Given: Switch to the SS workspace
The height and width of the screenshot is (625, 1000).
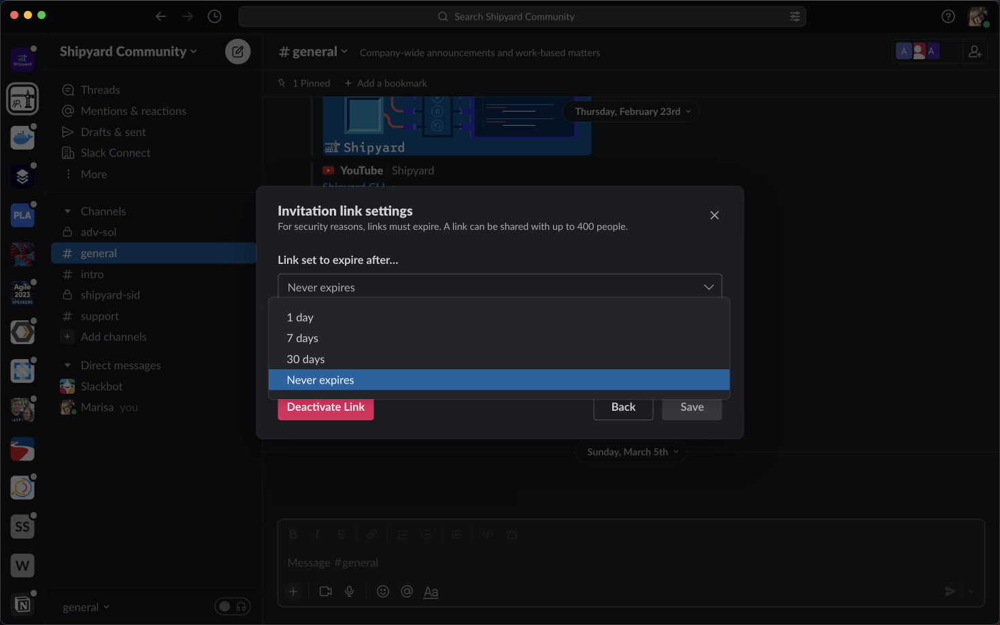Looking at the screenshot, I should (22, 527).
